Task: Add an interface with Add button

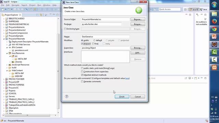Action: coord(138,53)
